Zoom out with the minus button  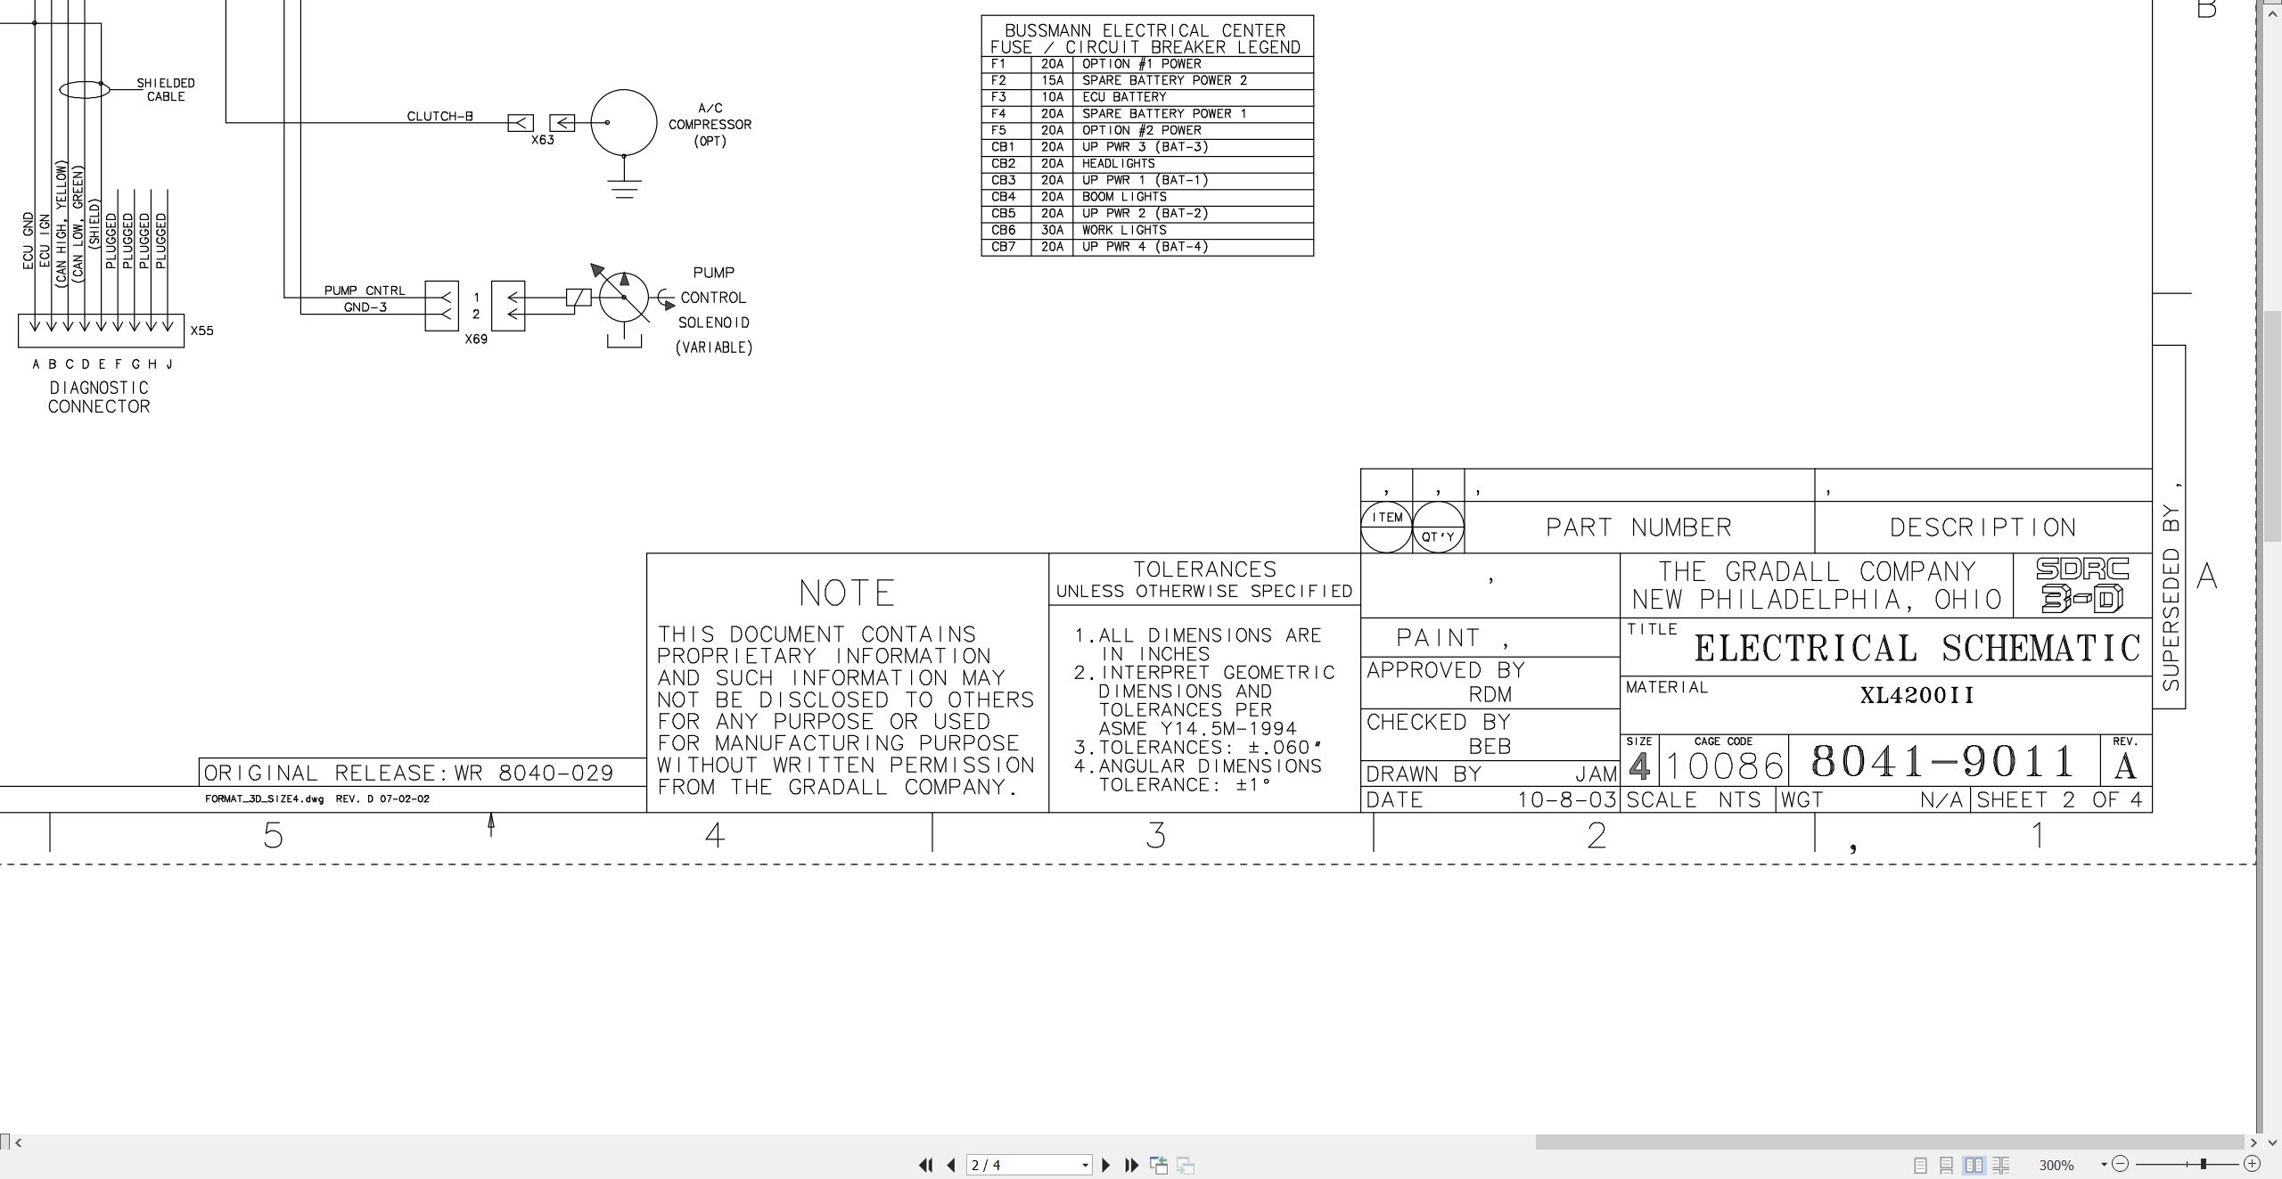[2121, 1164]
